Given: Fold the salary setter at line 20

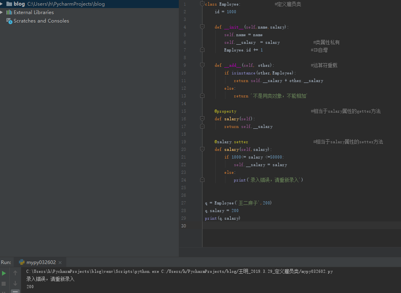Looking at the screenshot, I should coord(202,149).
